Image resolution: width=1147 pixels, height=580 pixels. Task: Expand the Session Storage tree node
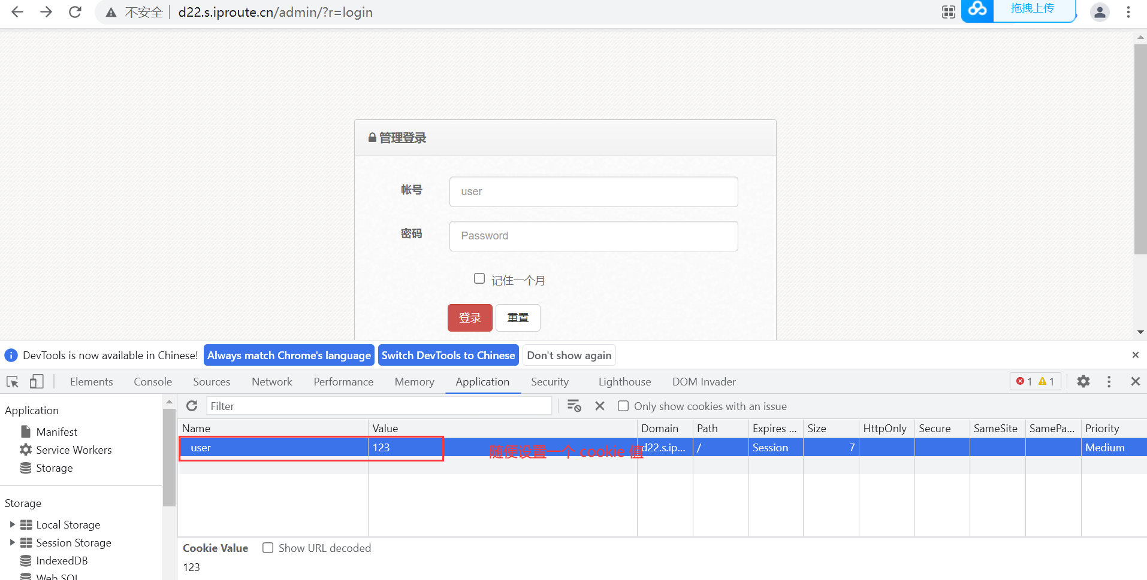12,542
